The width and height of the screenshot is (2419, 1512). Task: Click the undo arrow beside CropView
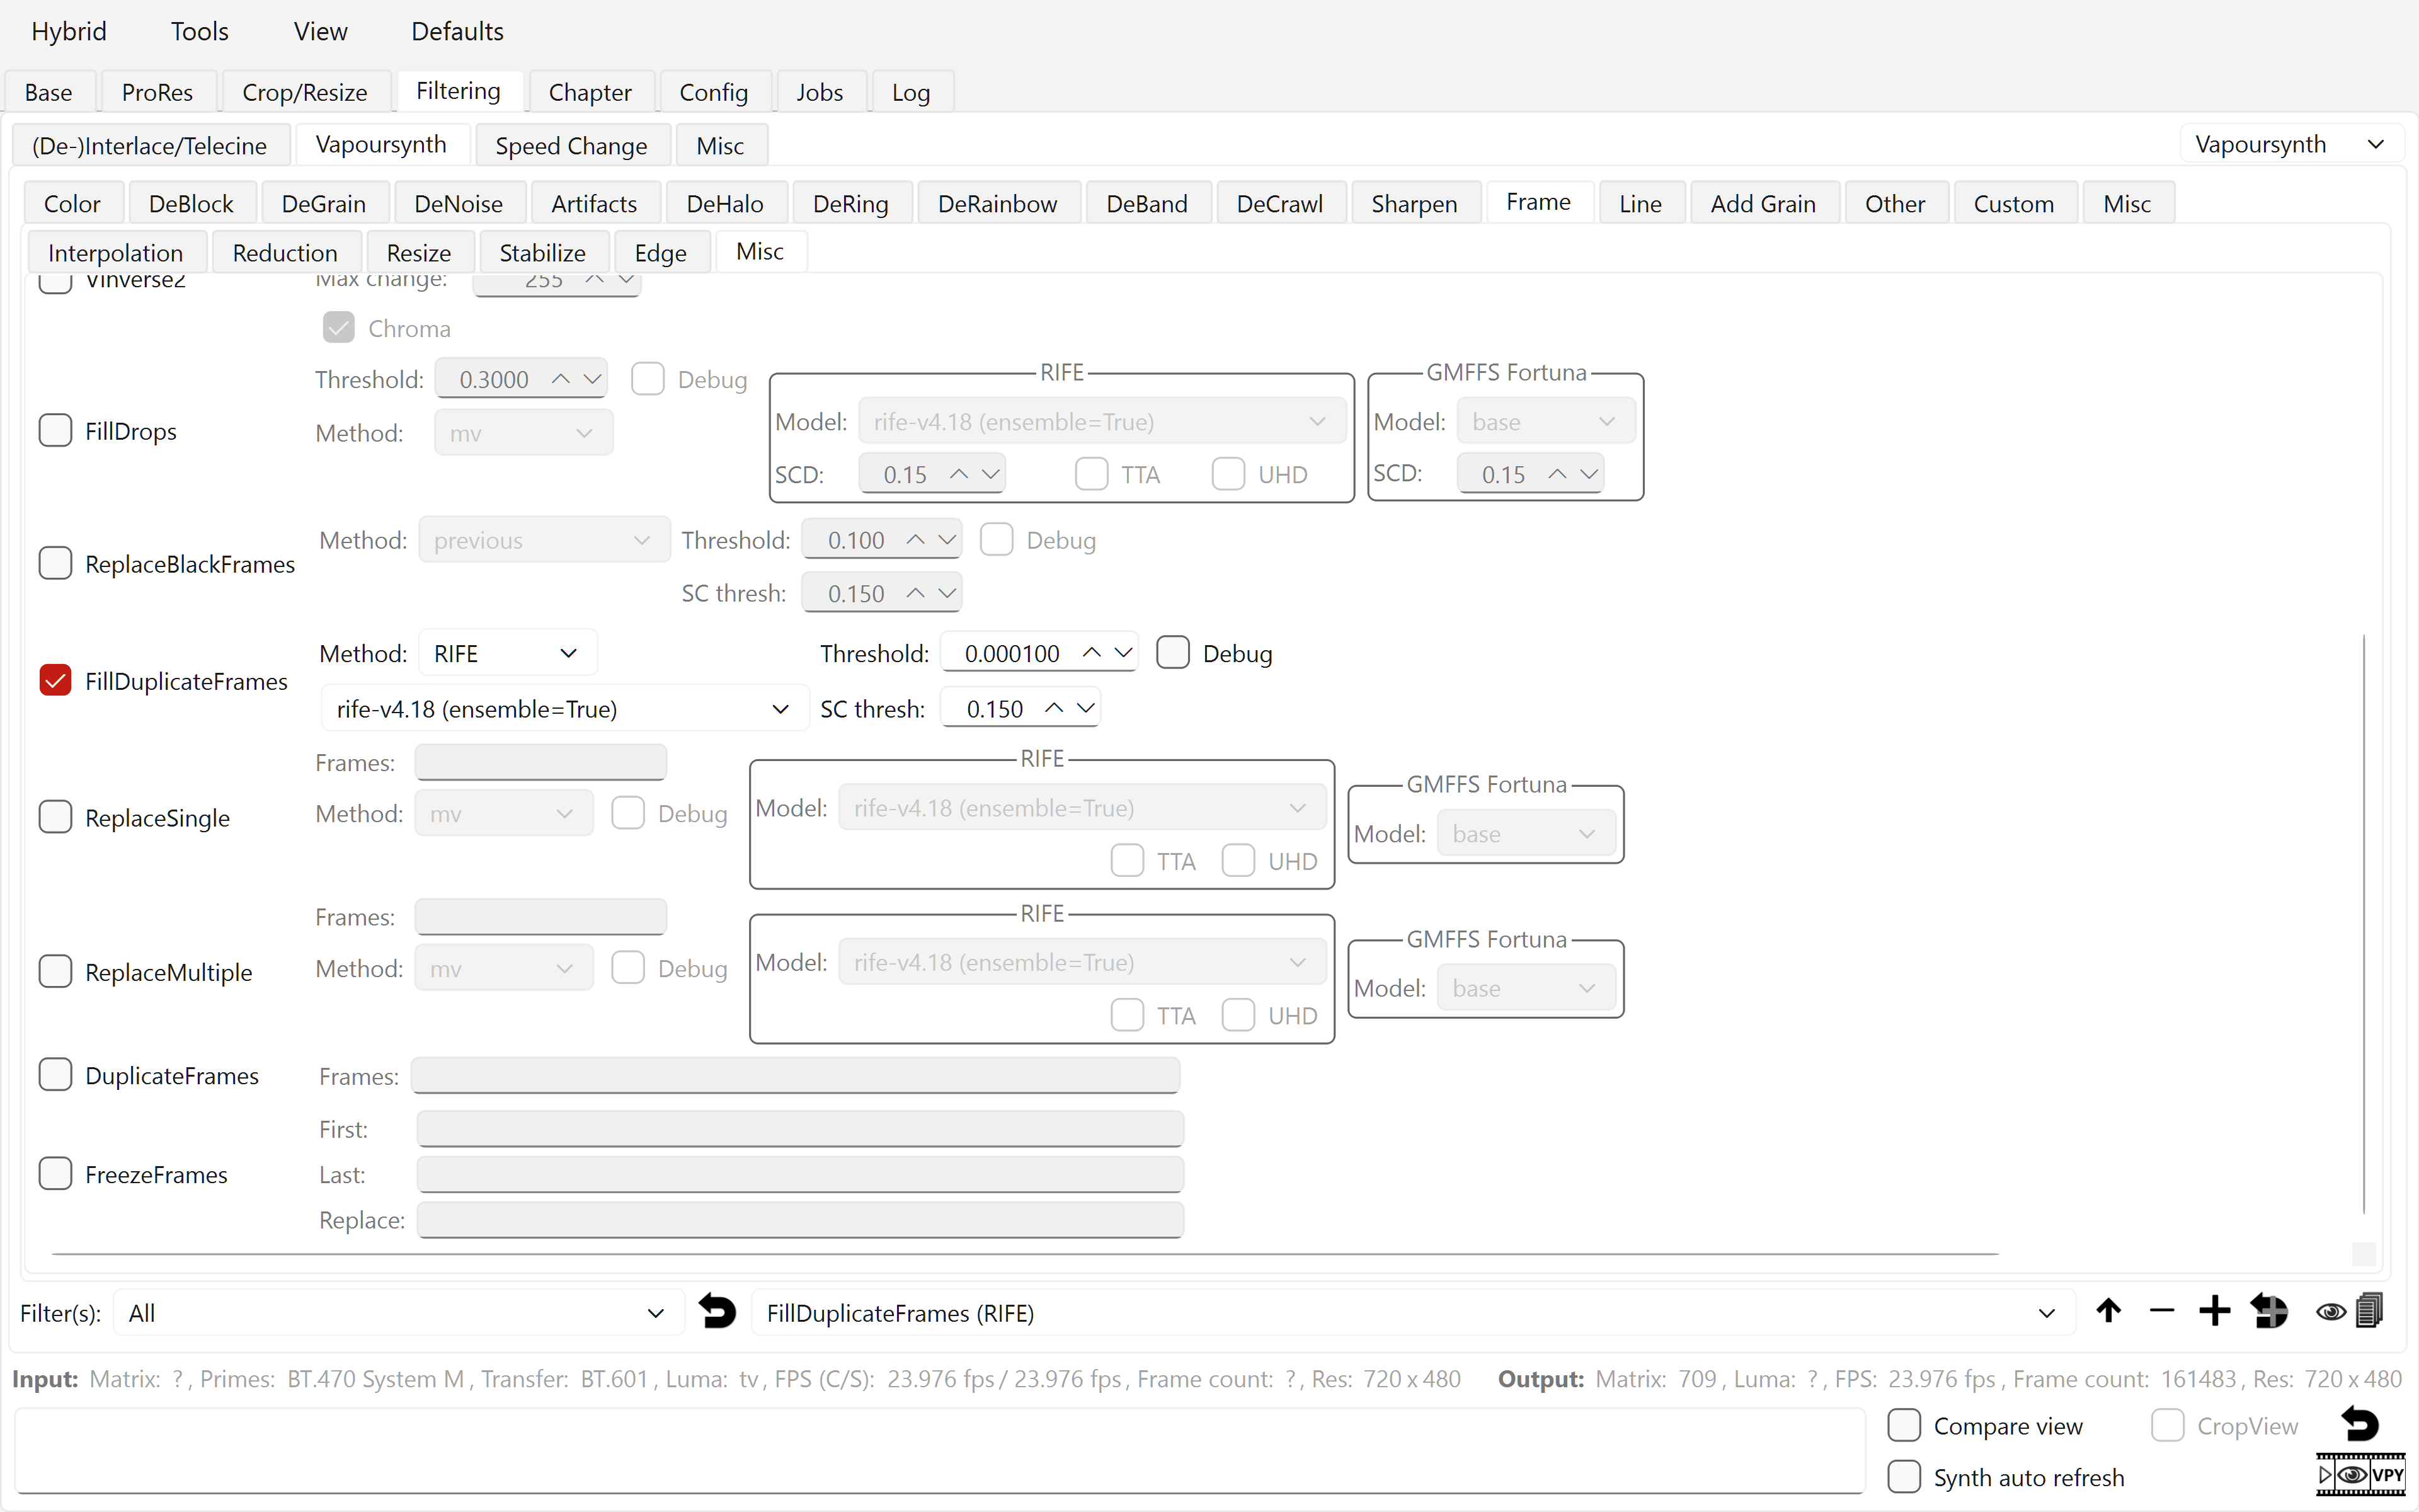[x=2361, y=1424]
